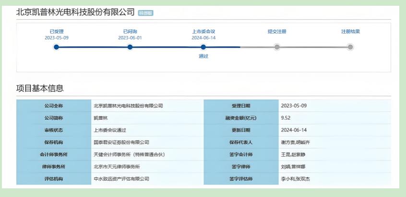The image size is (406, 197).
Task: Click the 已问询 progress node dot
Action: pos(130,47)
